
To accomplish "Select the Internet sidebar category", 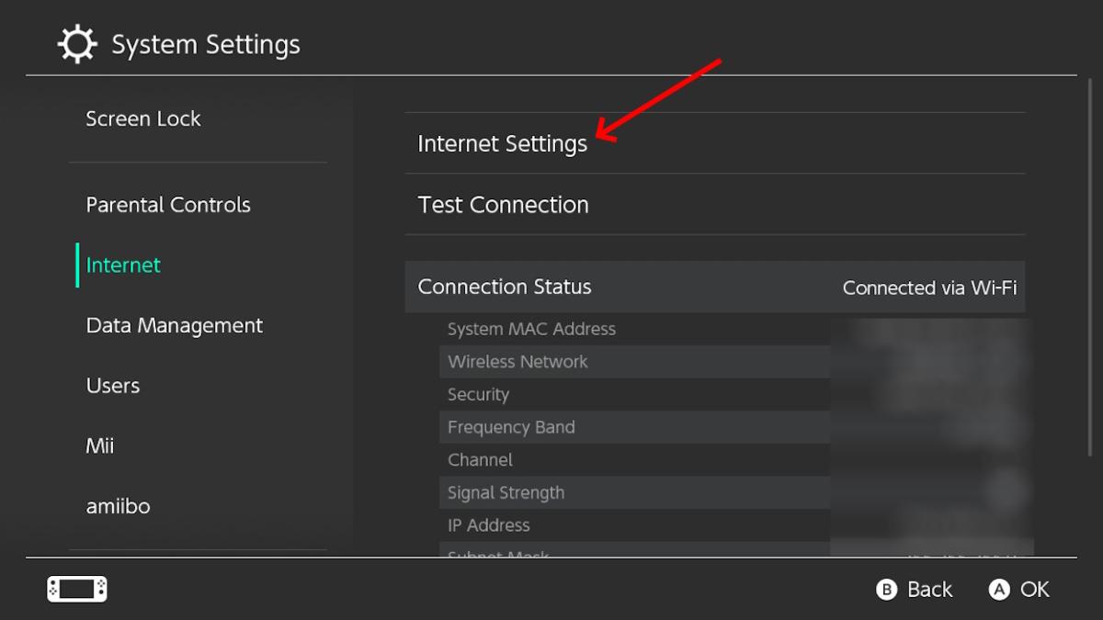I will pos(123,265).
